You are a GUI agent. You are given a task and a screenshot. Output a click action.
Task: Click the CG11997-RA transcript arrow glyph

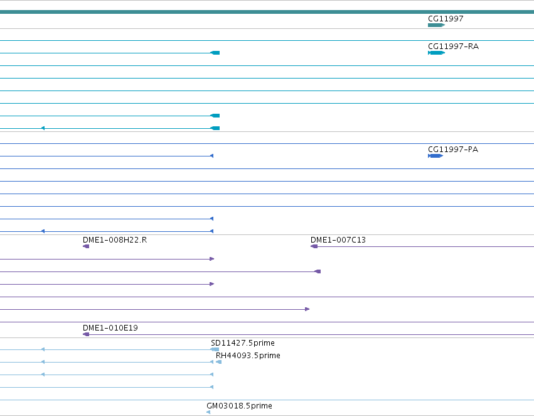pos(436,53)
